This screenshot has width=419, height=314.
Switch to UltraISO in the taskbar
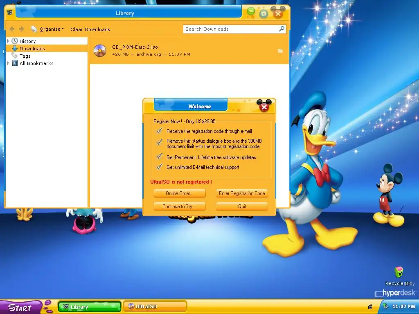pyautogui.click(x=155, y=307)
